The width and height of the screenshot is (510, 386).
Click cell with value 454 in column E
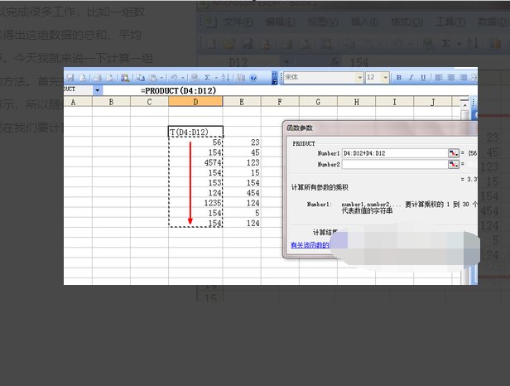pos(242,193)
